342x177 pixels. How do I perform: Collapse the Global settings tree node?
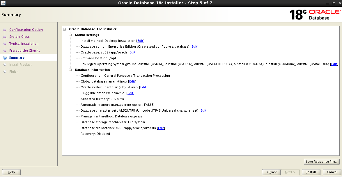[70, 35]
